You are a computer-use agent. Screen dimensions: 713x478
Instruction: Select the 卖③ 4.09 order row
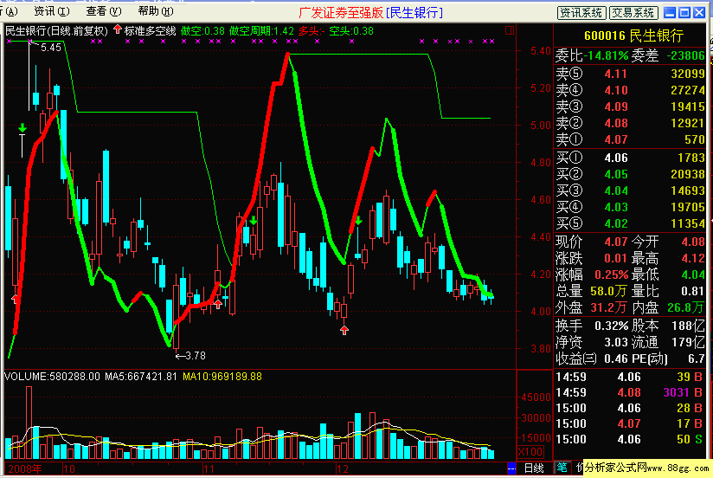[630, 107]
